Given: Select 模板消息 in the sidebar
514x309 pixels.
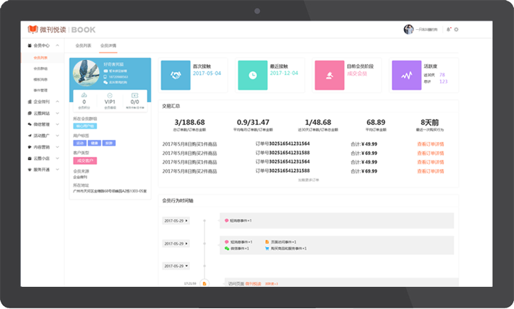Looking at the screenshot, I should click(41, 79).
